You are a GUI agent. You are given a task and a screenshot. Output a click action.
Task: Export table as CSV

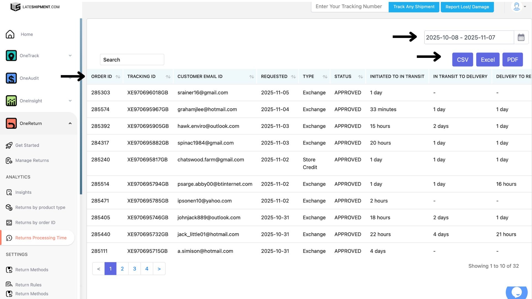(462, 60)
